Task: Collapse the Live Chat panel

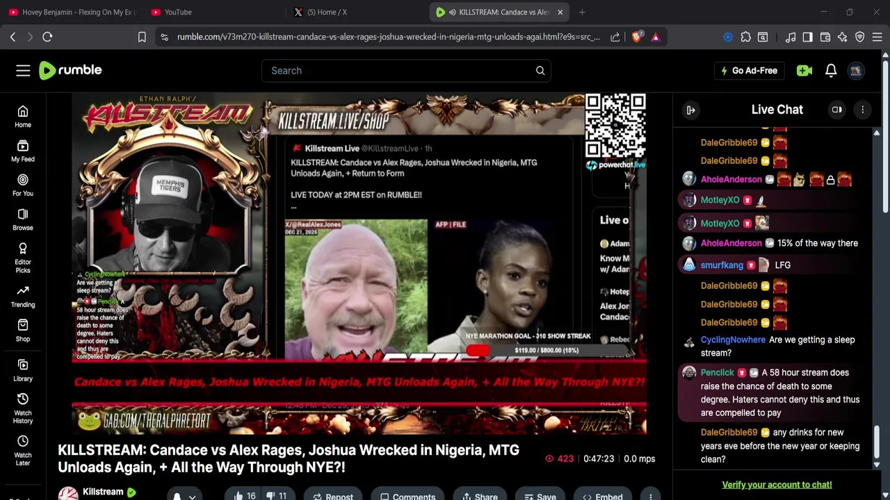Action: click(690, 110)
